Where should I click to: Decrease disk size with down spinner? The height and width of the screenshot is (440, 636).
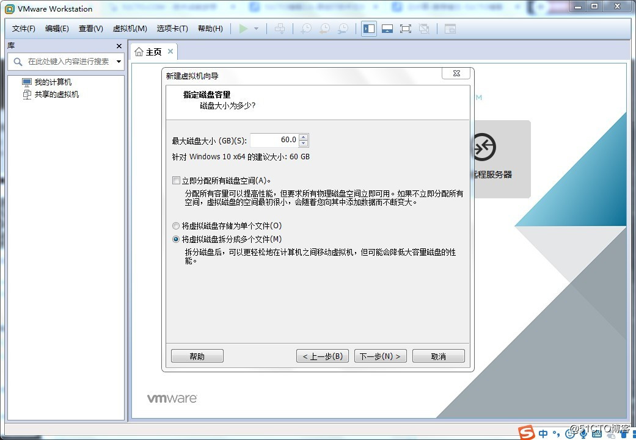[x=304, y=143]
